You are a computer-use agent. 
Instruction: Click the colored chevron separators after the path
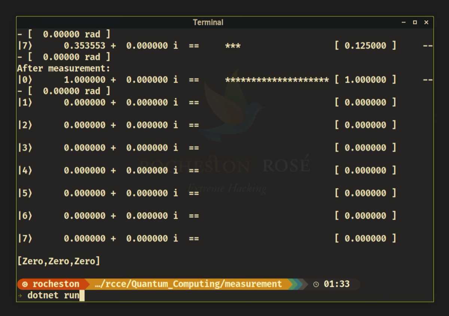tap(298, 284)
